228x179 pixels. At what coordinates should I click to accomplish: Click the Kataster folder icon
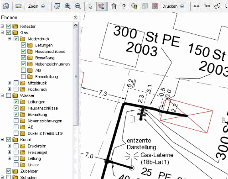(x=15, y=26)
